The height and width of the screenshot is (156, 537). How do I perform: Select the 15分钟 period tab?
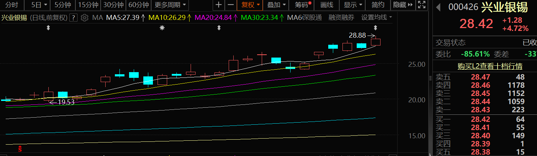[88, 5]
